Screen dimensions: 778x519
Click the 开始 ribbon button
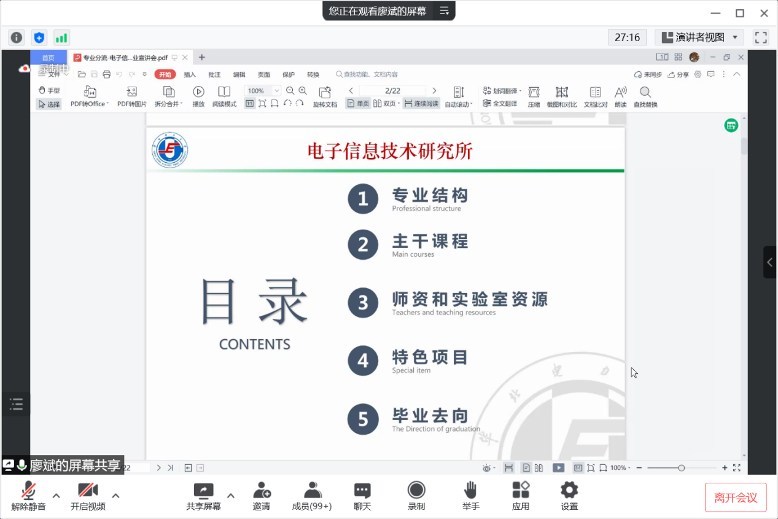[x=165, y=75]
